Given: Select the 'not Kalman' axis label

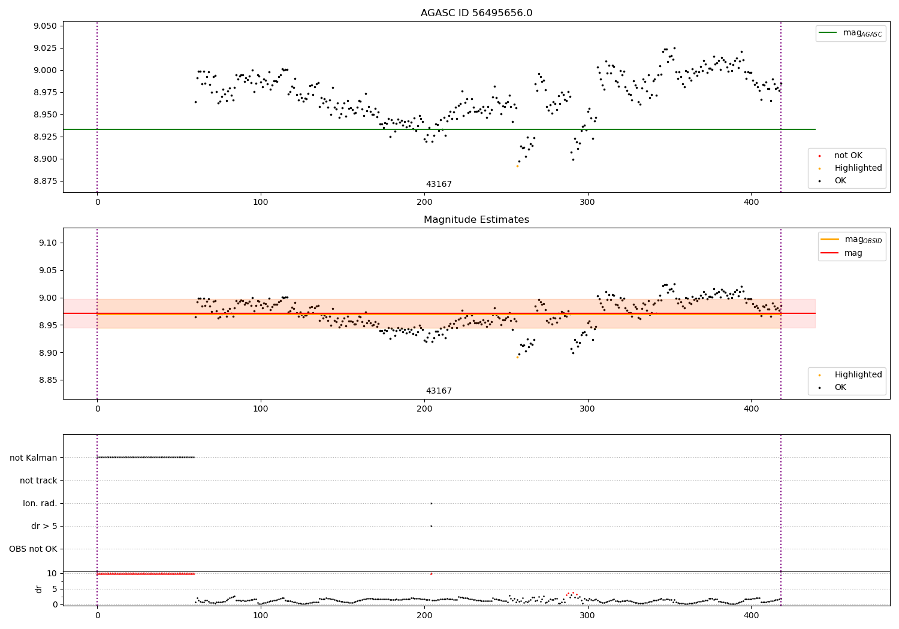Looking at the screenshot, I should click(34, 458).
